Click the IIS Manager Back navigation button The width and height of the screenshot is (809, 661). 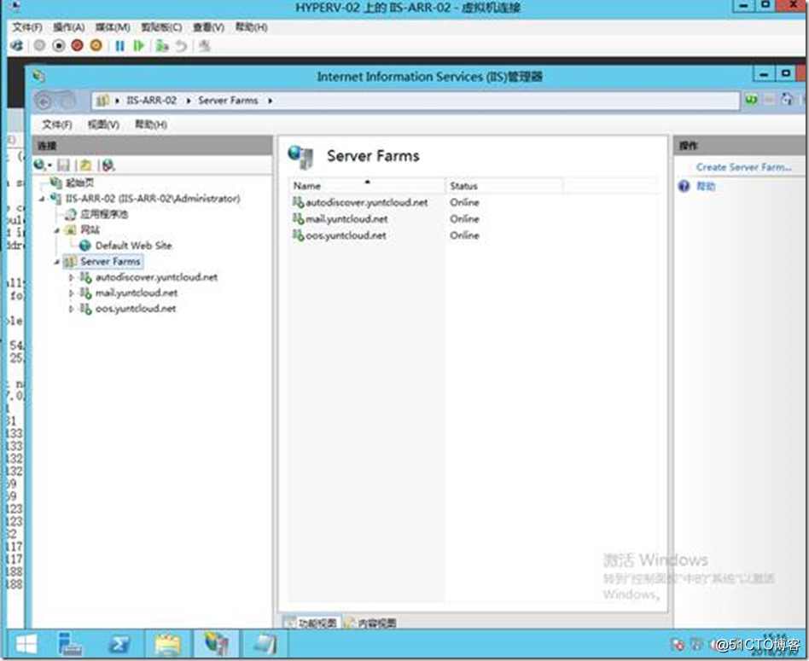pyautogui.click(x=44, y=101)
